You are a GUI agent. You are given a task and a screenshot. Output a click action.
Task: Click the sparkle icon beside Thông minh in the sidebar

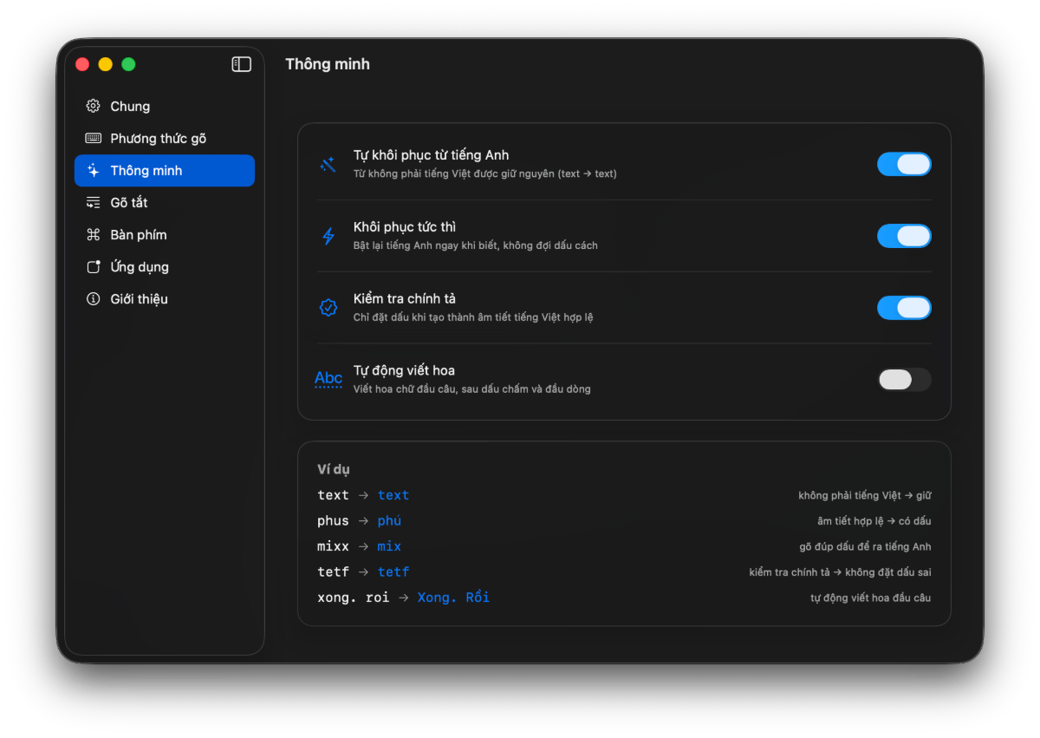[x=93, y=170]
